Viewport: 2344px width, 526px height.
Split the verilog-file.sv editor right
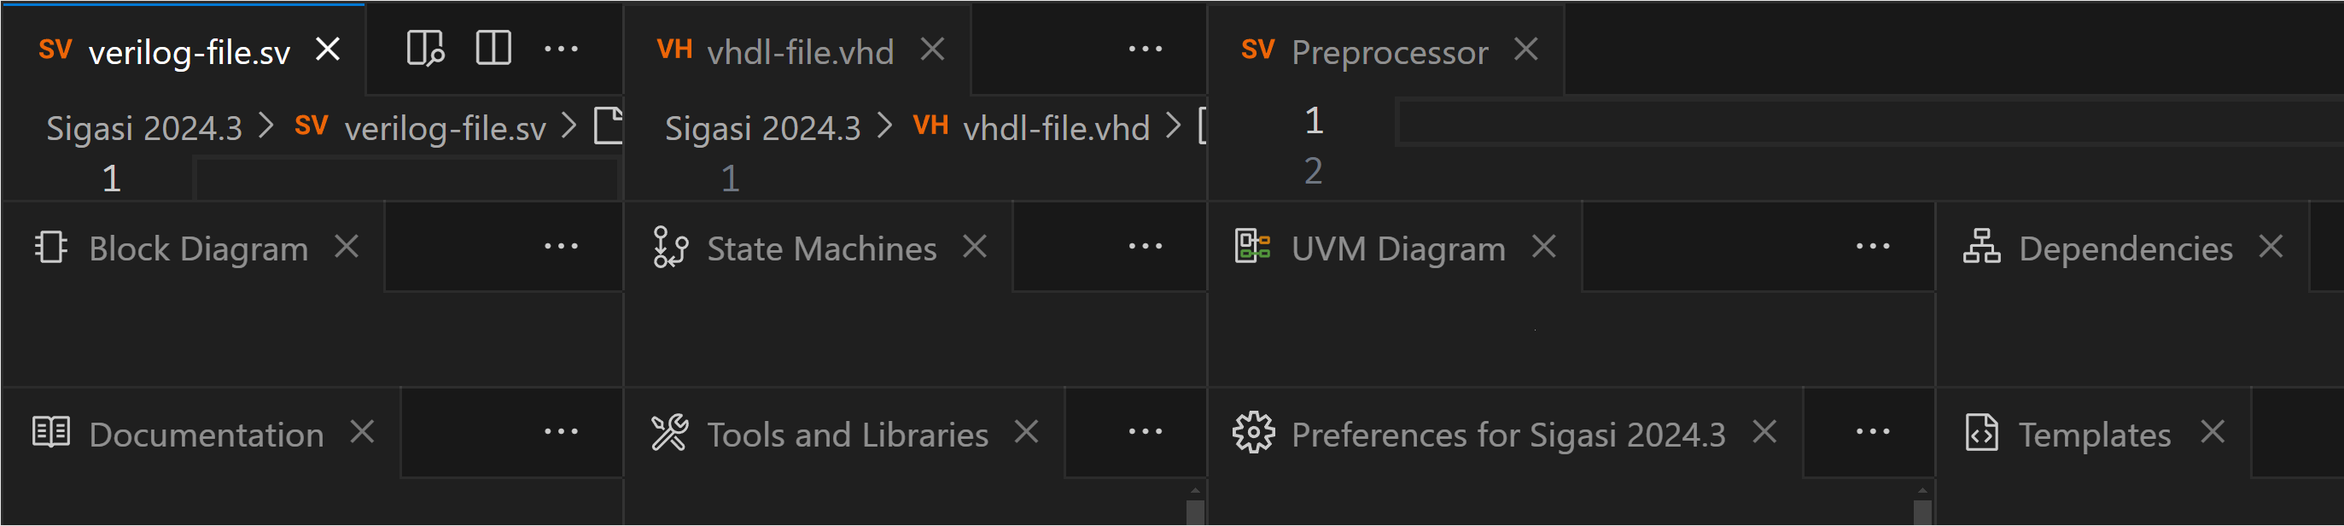pyautogui.click(x=493, y=48)
